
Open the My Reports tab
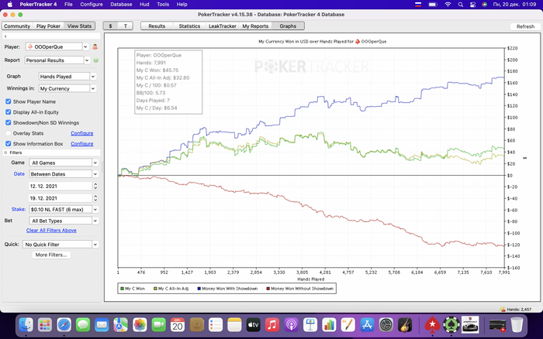point(255,26)
